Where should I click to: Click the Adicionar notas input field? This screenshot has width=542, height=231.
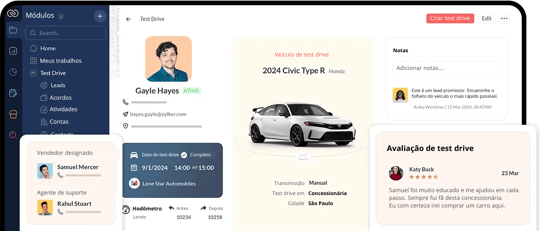pyautogui.click(x=446, y=68)
